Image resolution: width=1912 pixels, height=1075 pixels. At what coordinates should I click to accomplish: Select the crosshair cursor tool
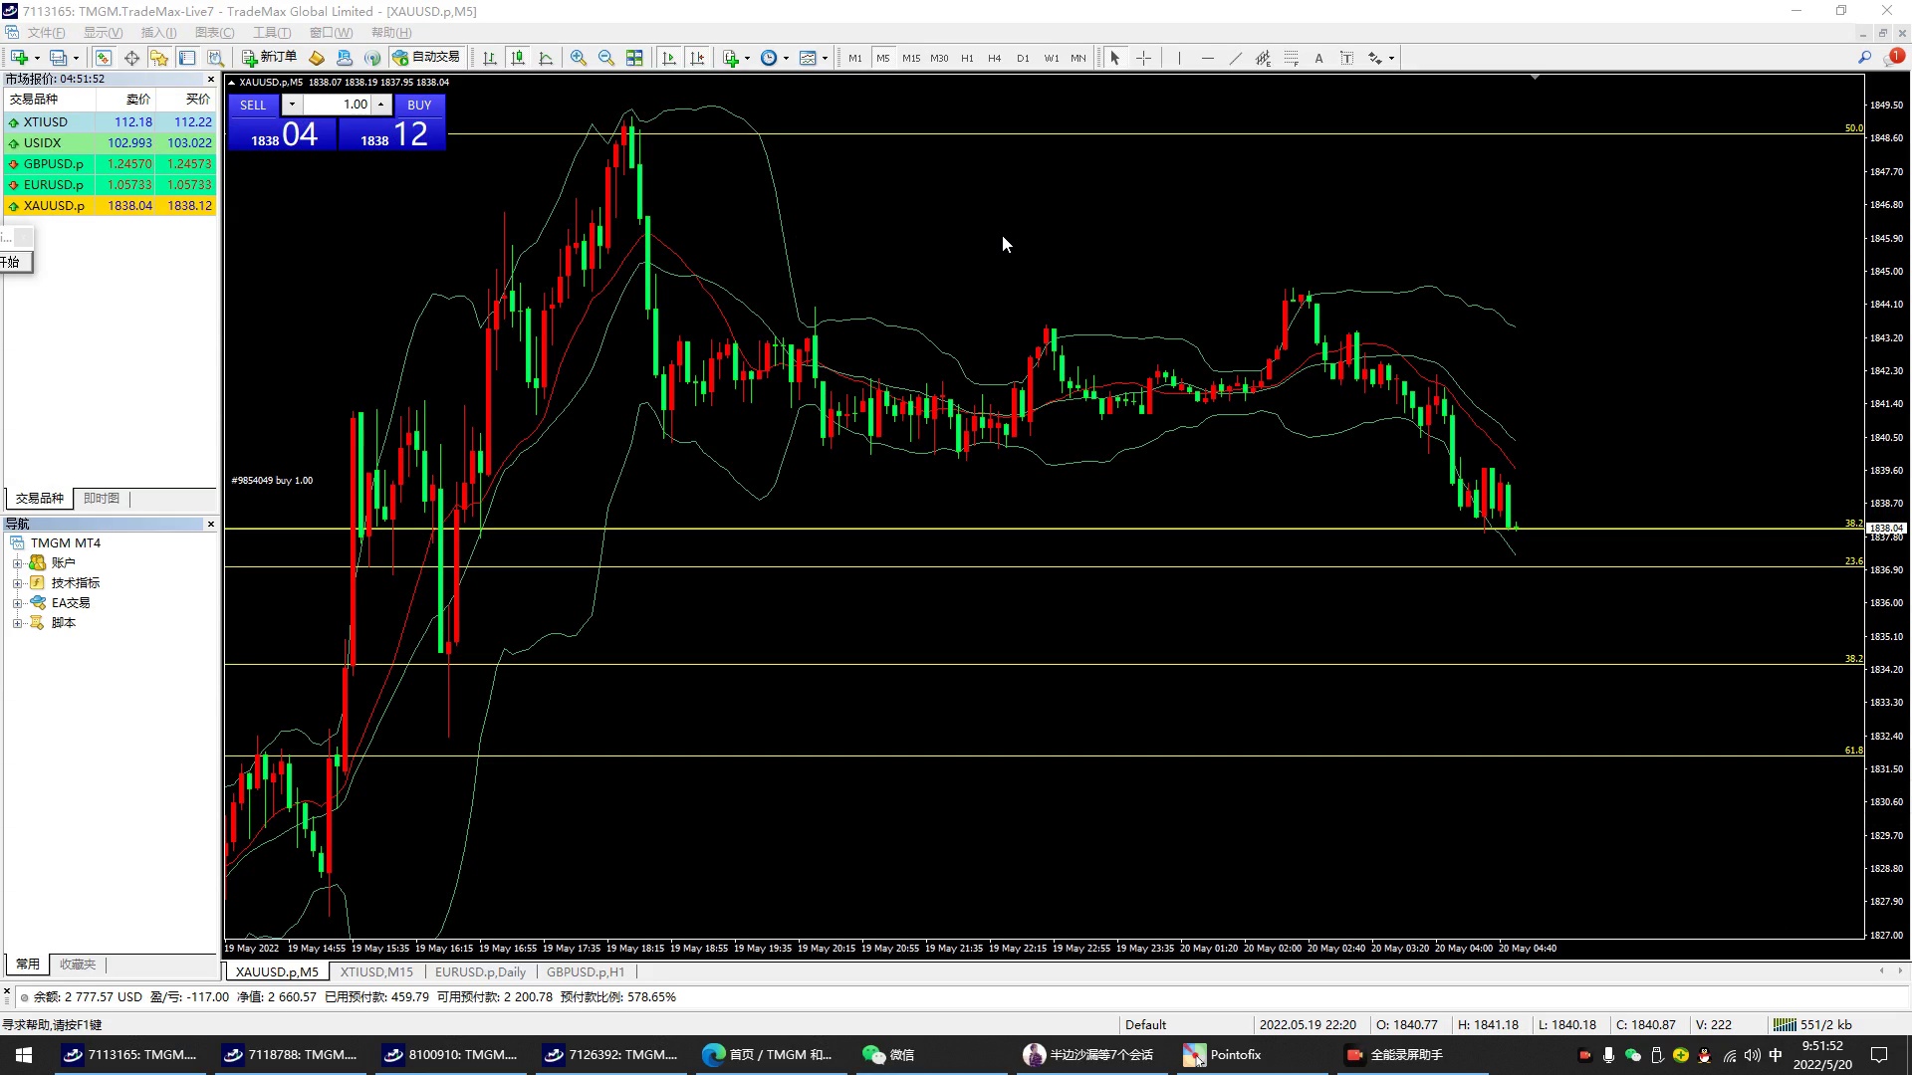click(x=1143, y=58)
